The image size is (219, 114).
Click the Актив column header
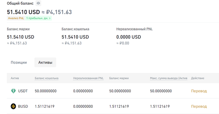[15, 78]
